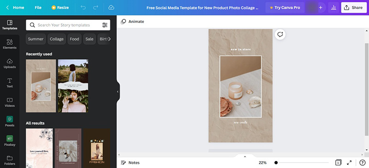The image size is (369, 168).
Task: Go back to Home
Action: pos(15,7)
